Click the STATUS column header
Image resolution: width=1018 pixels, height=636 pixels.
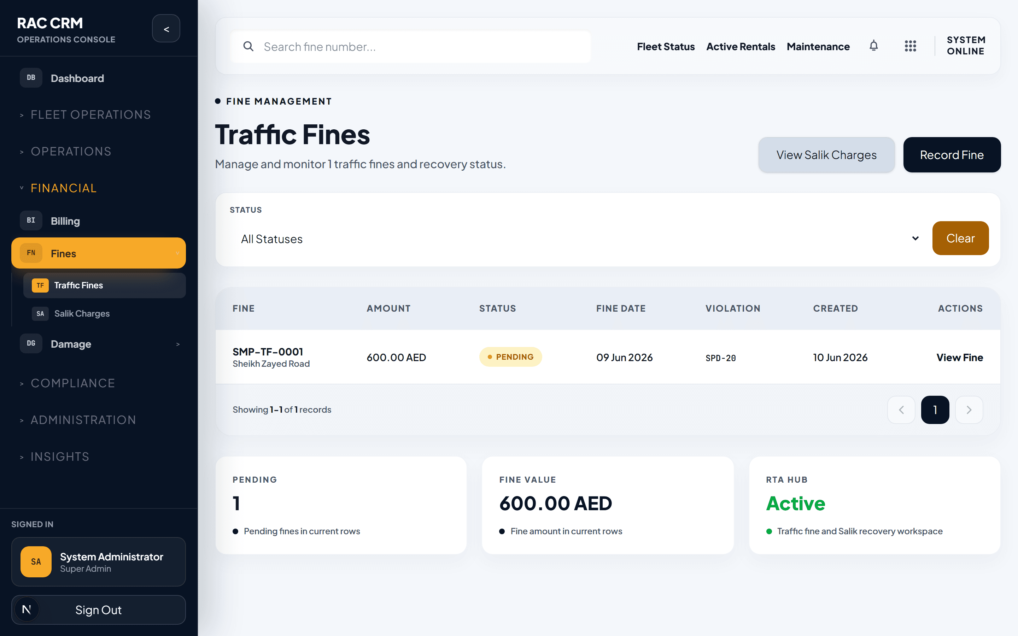(498, 308)
